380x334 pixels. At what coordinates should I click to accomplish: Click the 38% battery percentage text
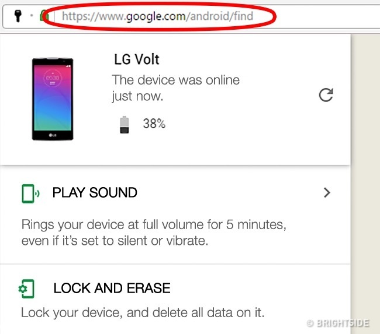154,124
